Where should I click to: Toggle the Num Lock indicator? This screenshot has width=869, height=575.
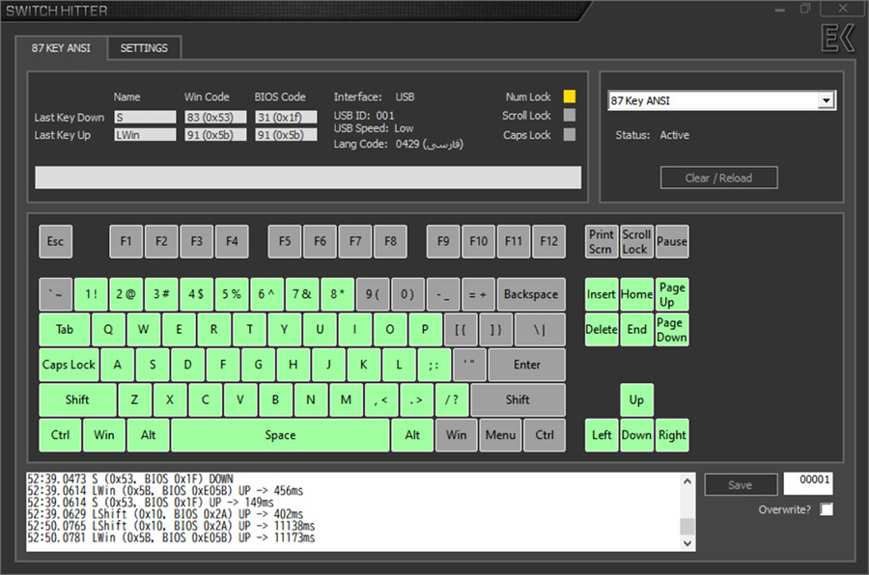pos(570,96)
